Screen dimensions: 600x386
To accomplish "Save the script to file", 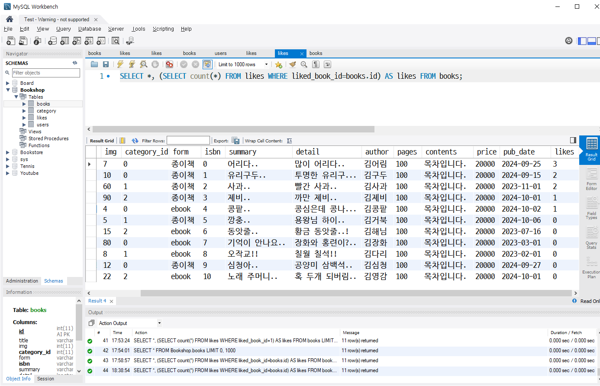I will click(x=106, y=64).
